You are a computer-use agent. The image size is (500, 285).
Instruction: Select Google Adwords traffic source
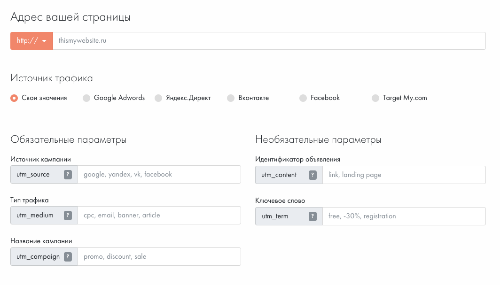coord(86,98)
